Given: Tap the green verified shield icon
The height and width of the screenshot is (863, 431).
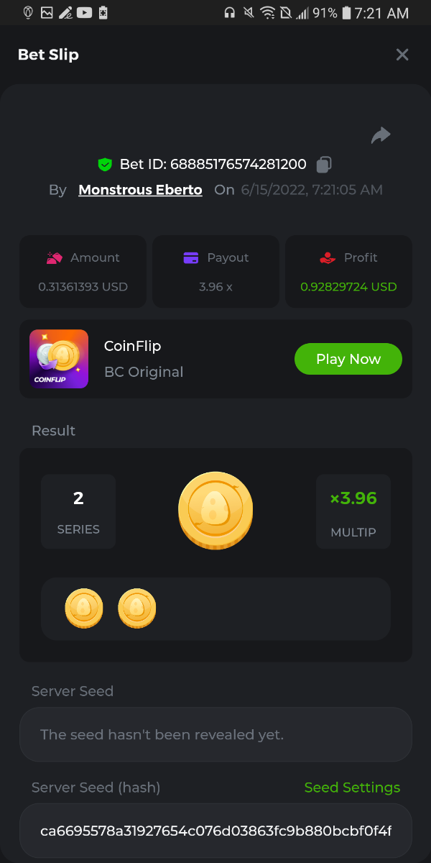Looking at the screenshot, I should tap(105, 165).
